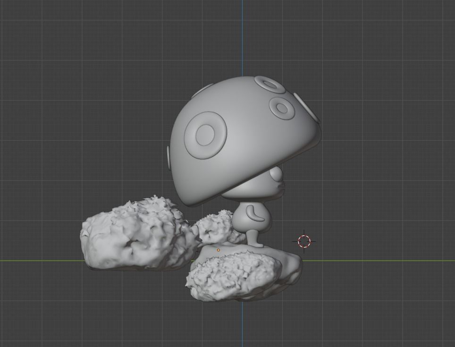The image size is (455, 347).
Task: Select the front rough rock below character
Action: click(234, 276)
